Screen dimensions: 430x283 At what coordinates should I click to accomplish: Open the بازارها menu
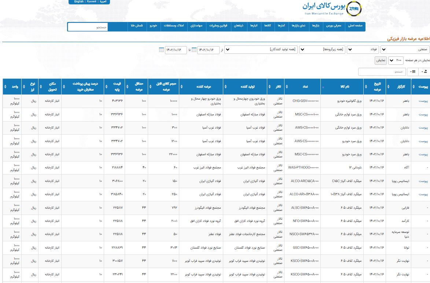point(316,26)
